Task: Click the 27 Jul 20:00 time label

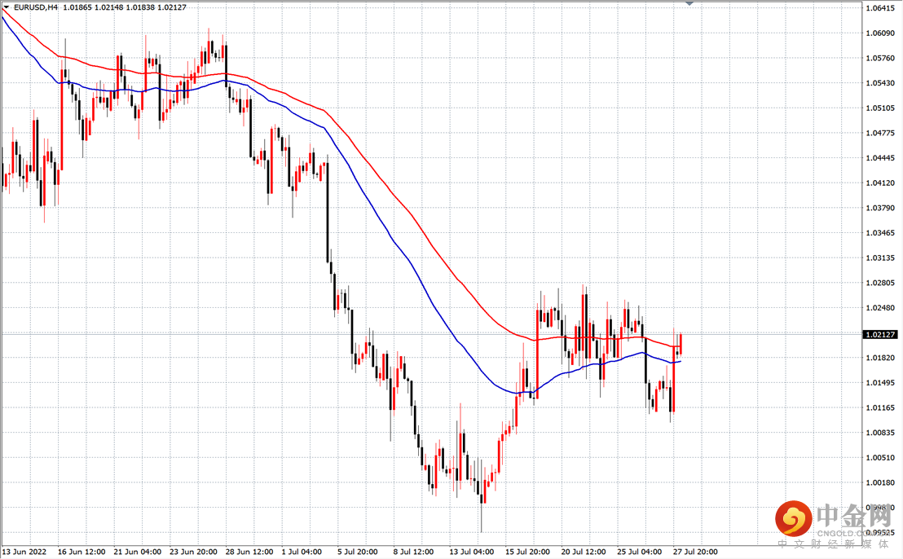Action: point(696,552)
